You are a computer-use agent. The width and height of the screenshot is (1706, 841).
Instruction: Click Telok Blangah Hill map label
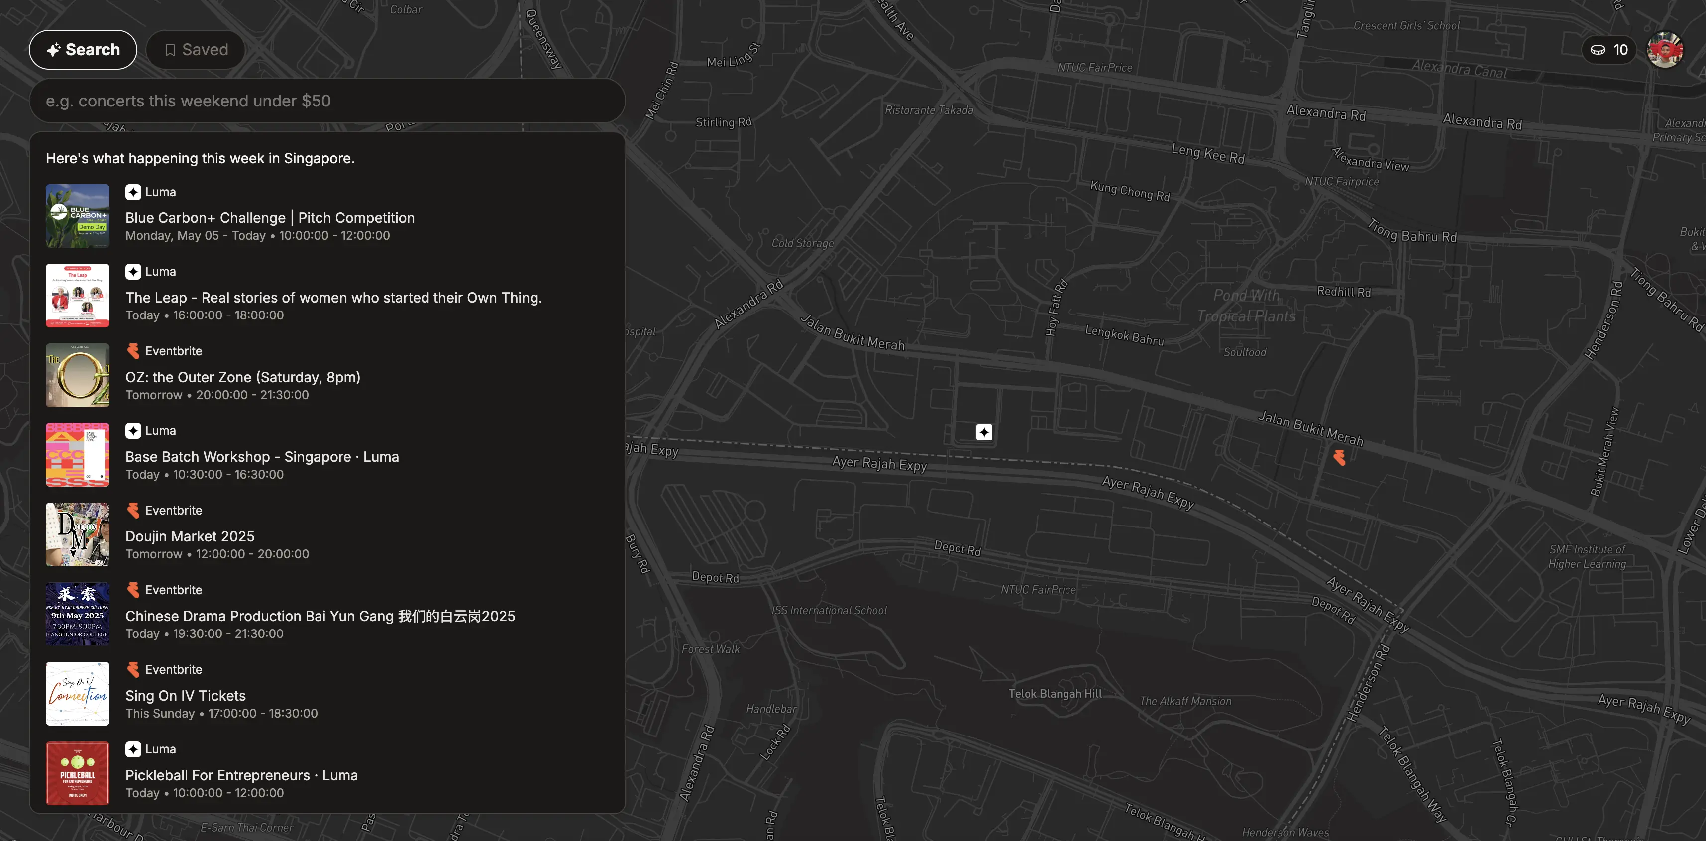coord(1055,693)
